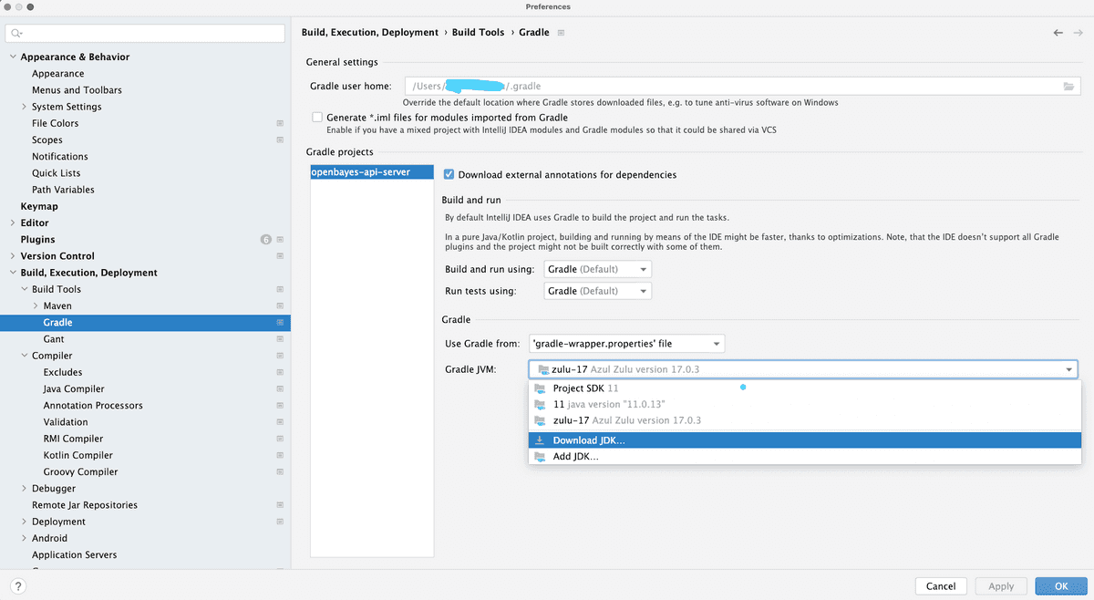Click the help question mark icon
1094x600 pixels.
pos(17,586)
